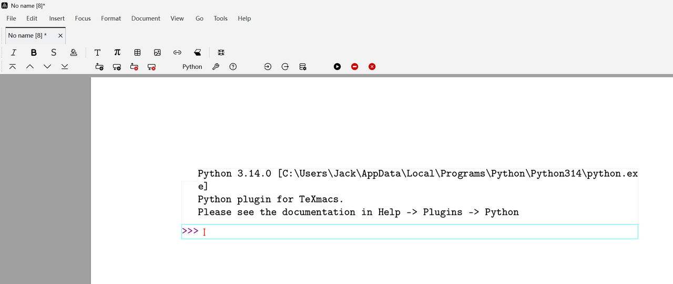673x284 pixels.
Task: Toggle small caps S formatting
Action: click(x=54, y=53)
